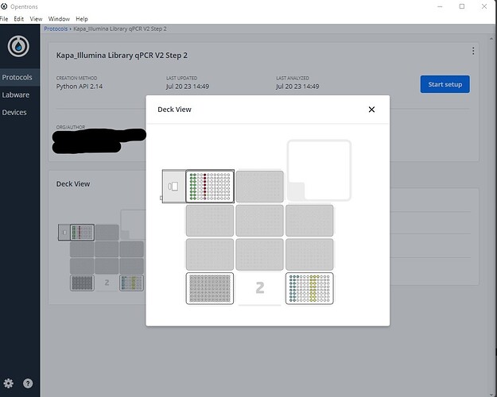Click the trash bin area of deck map
Viewport: 497px width, 397px height.
[x=319, y=171]
